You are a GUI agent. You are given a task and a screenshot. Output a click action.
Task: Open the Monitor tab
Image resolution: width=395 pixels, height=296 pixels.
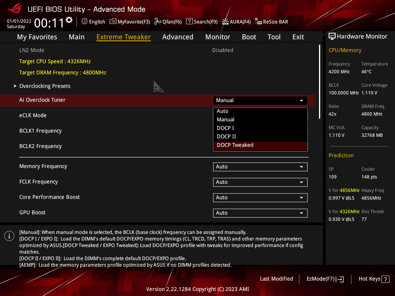[218, 37]
